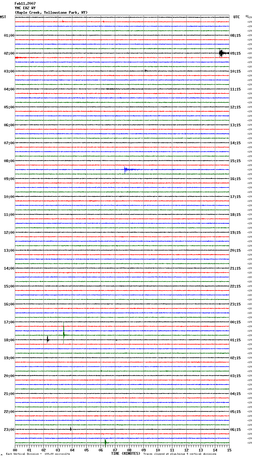Click minute 07 on the bottom time axis
Viewport: 253px width, 458px height.
[x=115, y=450]
